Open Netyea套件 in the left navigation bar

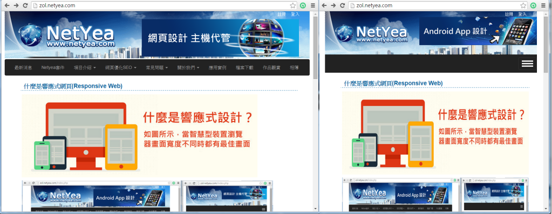[x=53, y=68]
